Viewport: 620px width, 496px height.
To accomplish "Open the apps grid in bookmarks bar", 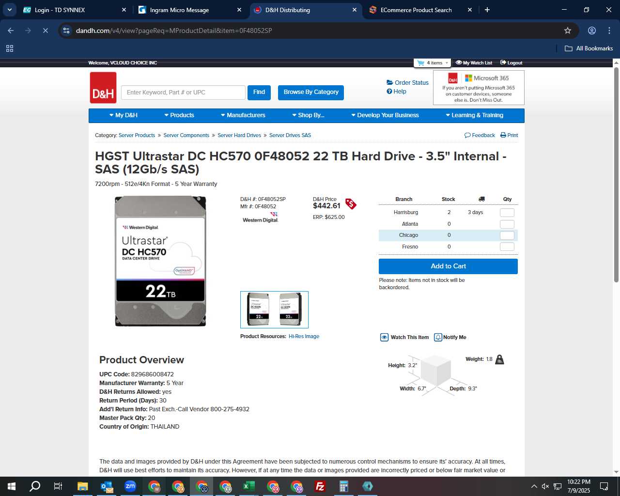I will point(10,48).
